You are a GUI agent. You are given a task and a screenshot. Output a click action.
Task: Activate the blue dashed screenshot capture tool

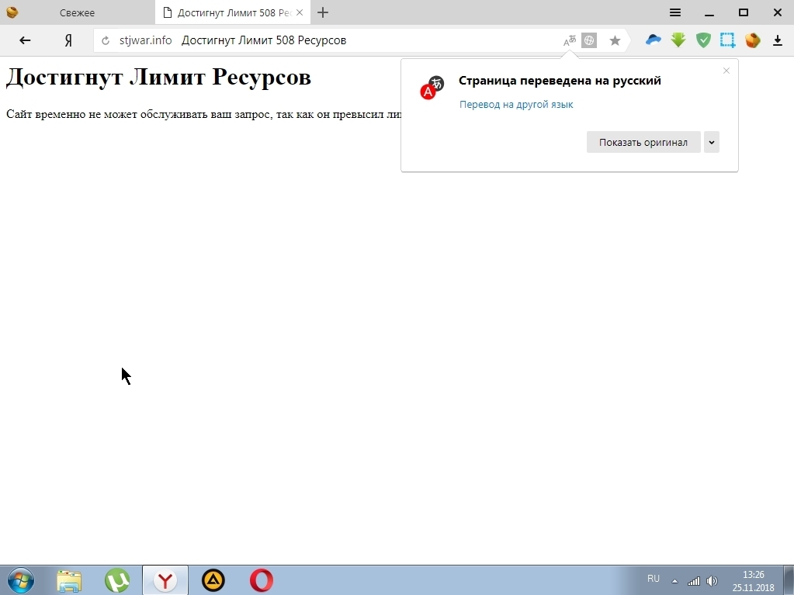(727, 40)
